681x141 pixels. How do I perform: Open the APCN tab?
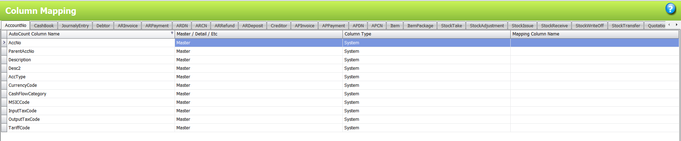[377, 26]
